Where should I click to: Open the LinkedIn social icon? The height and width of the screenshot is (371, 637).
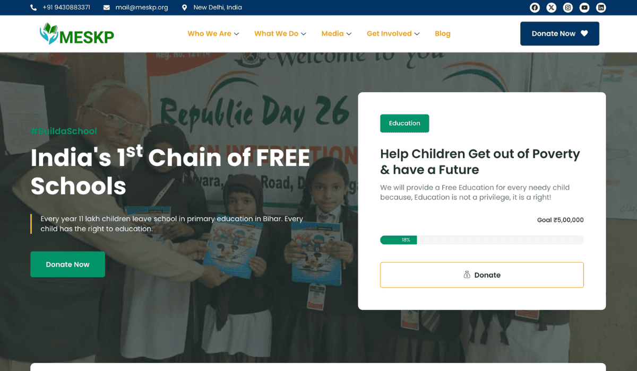pyautogui.click(x=601, y=7)
